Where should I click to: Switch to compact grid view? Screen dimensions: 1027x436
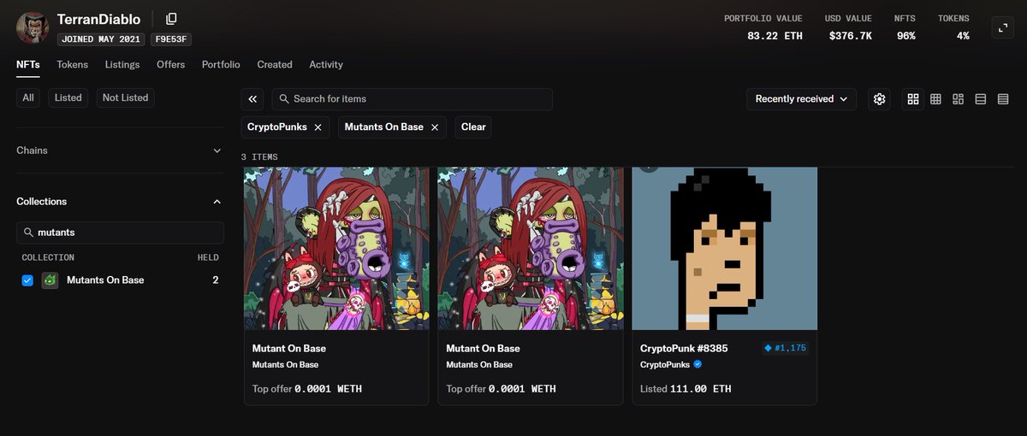tap(935, 99)
